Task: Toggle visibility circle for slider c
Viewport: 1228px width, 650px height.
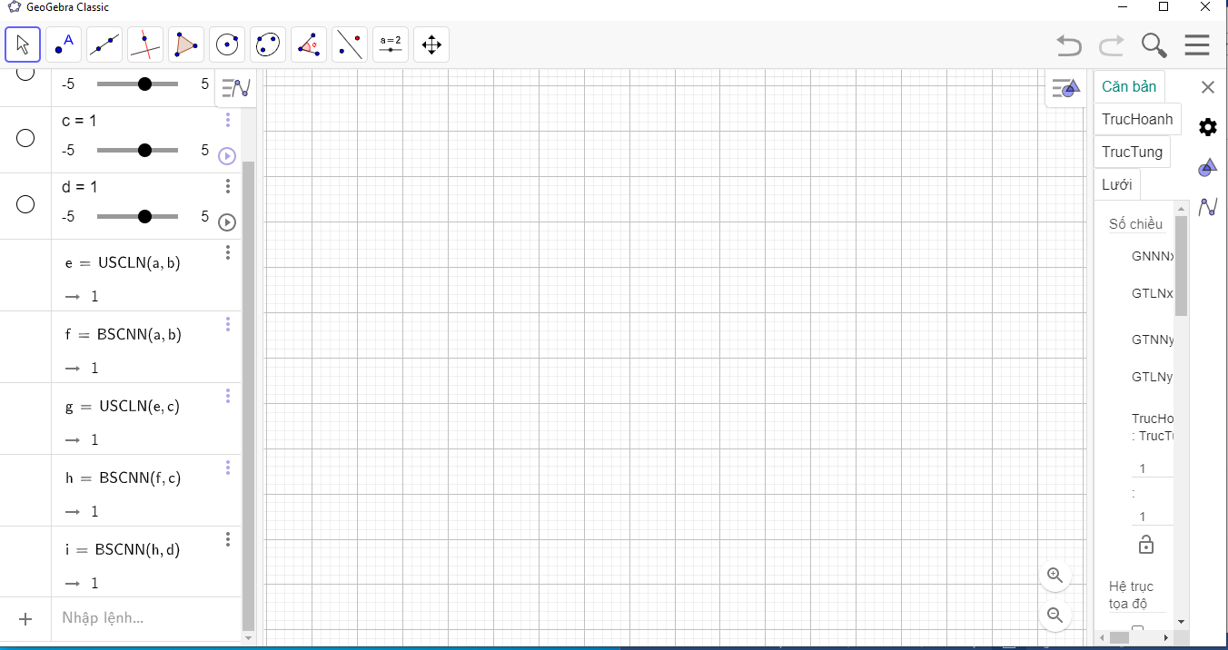Action: tap(25, 138)
